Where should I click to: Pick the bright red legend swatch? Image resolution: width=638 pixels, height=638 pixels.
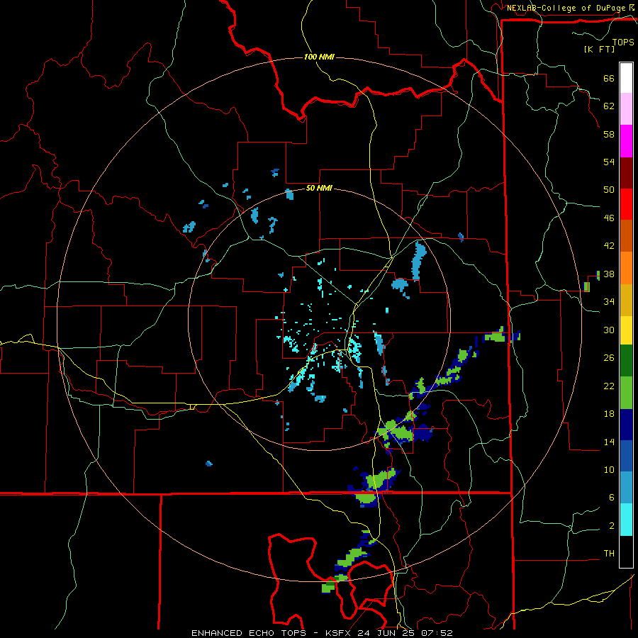pyautogui.click(x=626, y=204)
